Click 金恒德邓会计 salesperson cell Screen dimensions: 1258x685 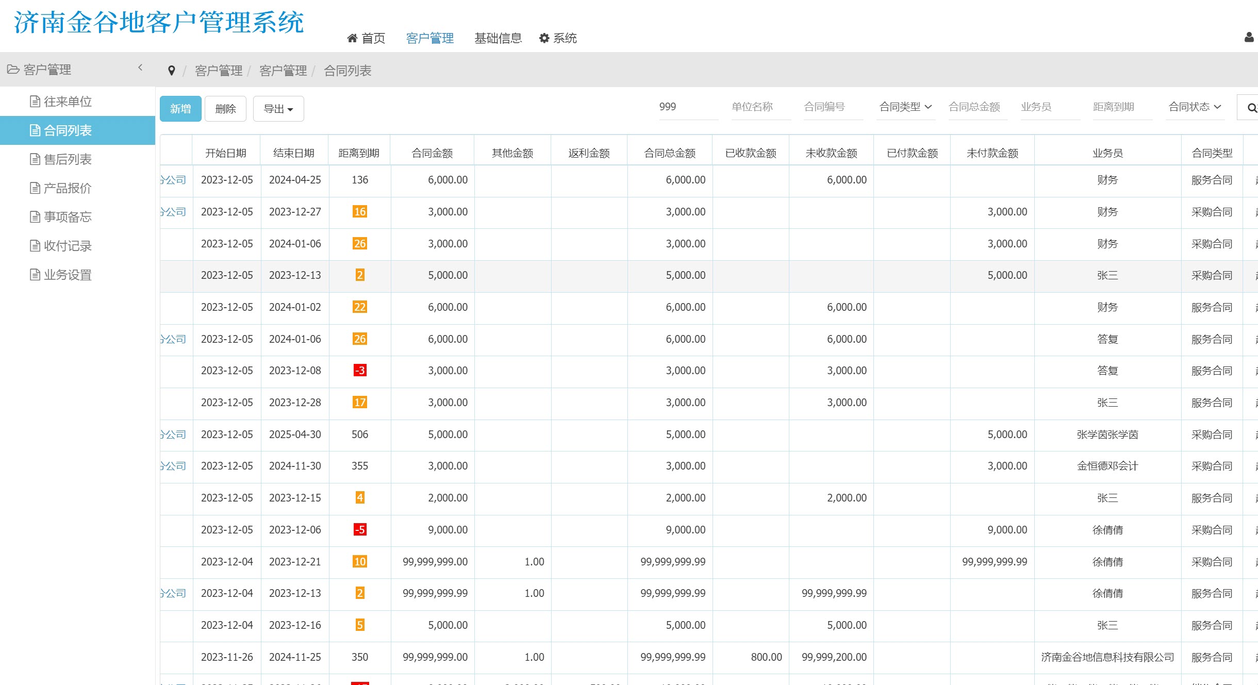[1107, 466]
